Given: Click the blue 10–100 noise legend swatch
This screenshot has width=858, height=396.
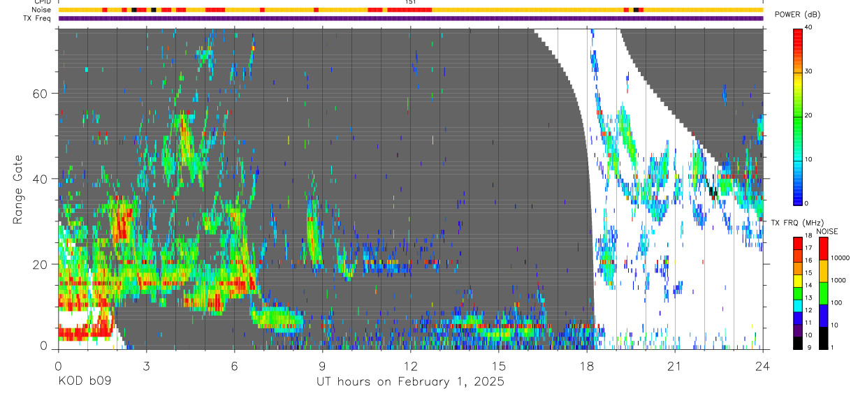Looking at the screenshot, I should coord(823,316).
